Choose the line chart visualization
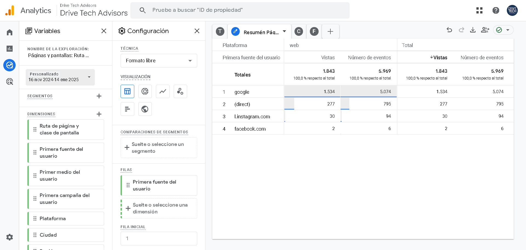Screen dimensions: 526x250 point(163,91)
